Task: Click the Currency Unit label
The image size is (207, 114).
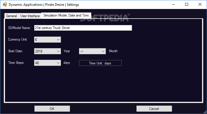Action: [x=18, y=39]
